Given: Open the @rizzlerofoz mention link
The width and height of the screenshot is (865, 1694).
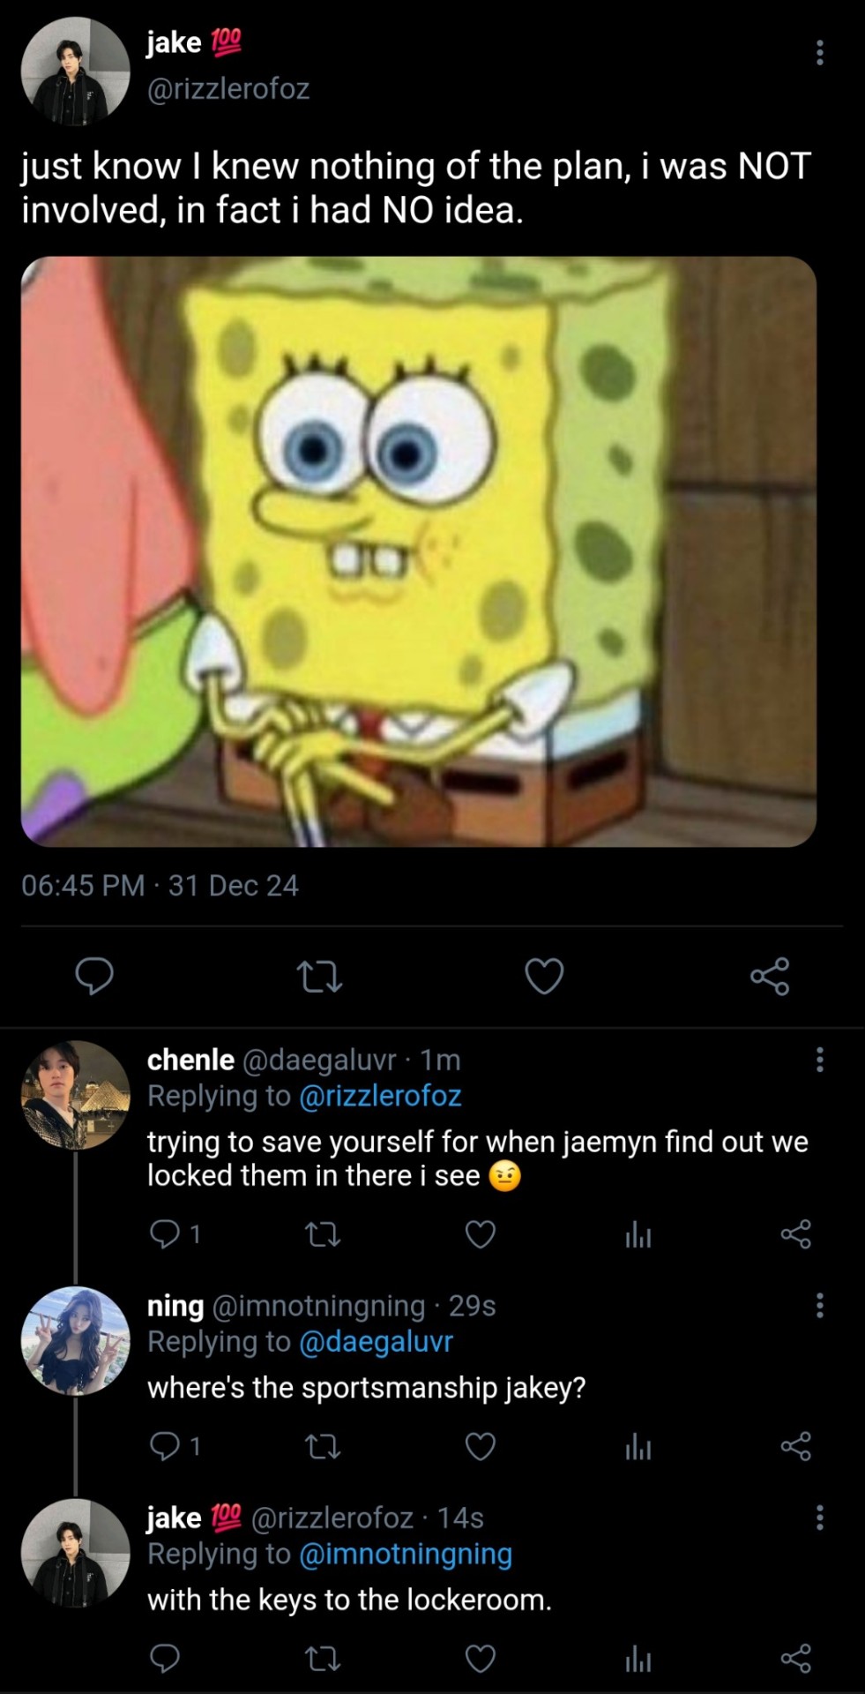Looking at the screenshot, I should point(380,1096).
